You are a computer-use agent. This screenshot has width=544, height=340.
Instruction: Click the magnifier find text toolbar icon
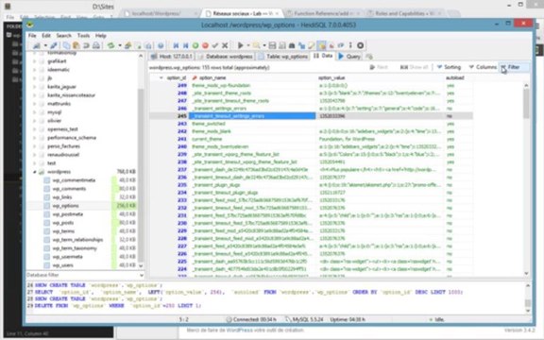pyautogui.click(x=256, y=45)
